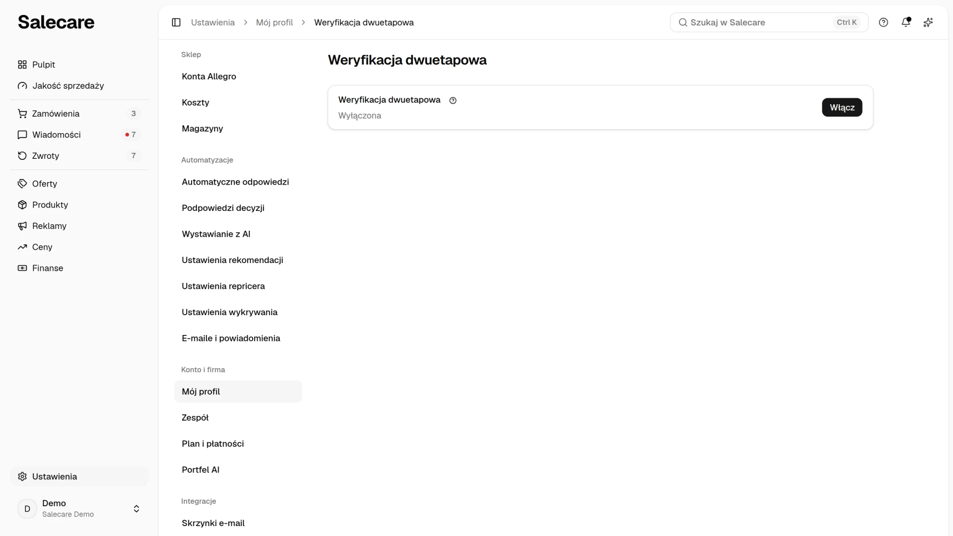Image resolution: width=953 pixels, height=536 pixels.
Task: Open Ustawienia repricera
Action: pos(238,286)
